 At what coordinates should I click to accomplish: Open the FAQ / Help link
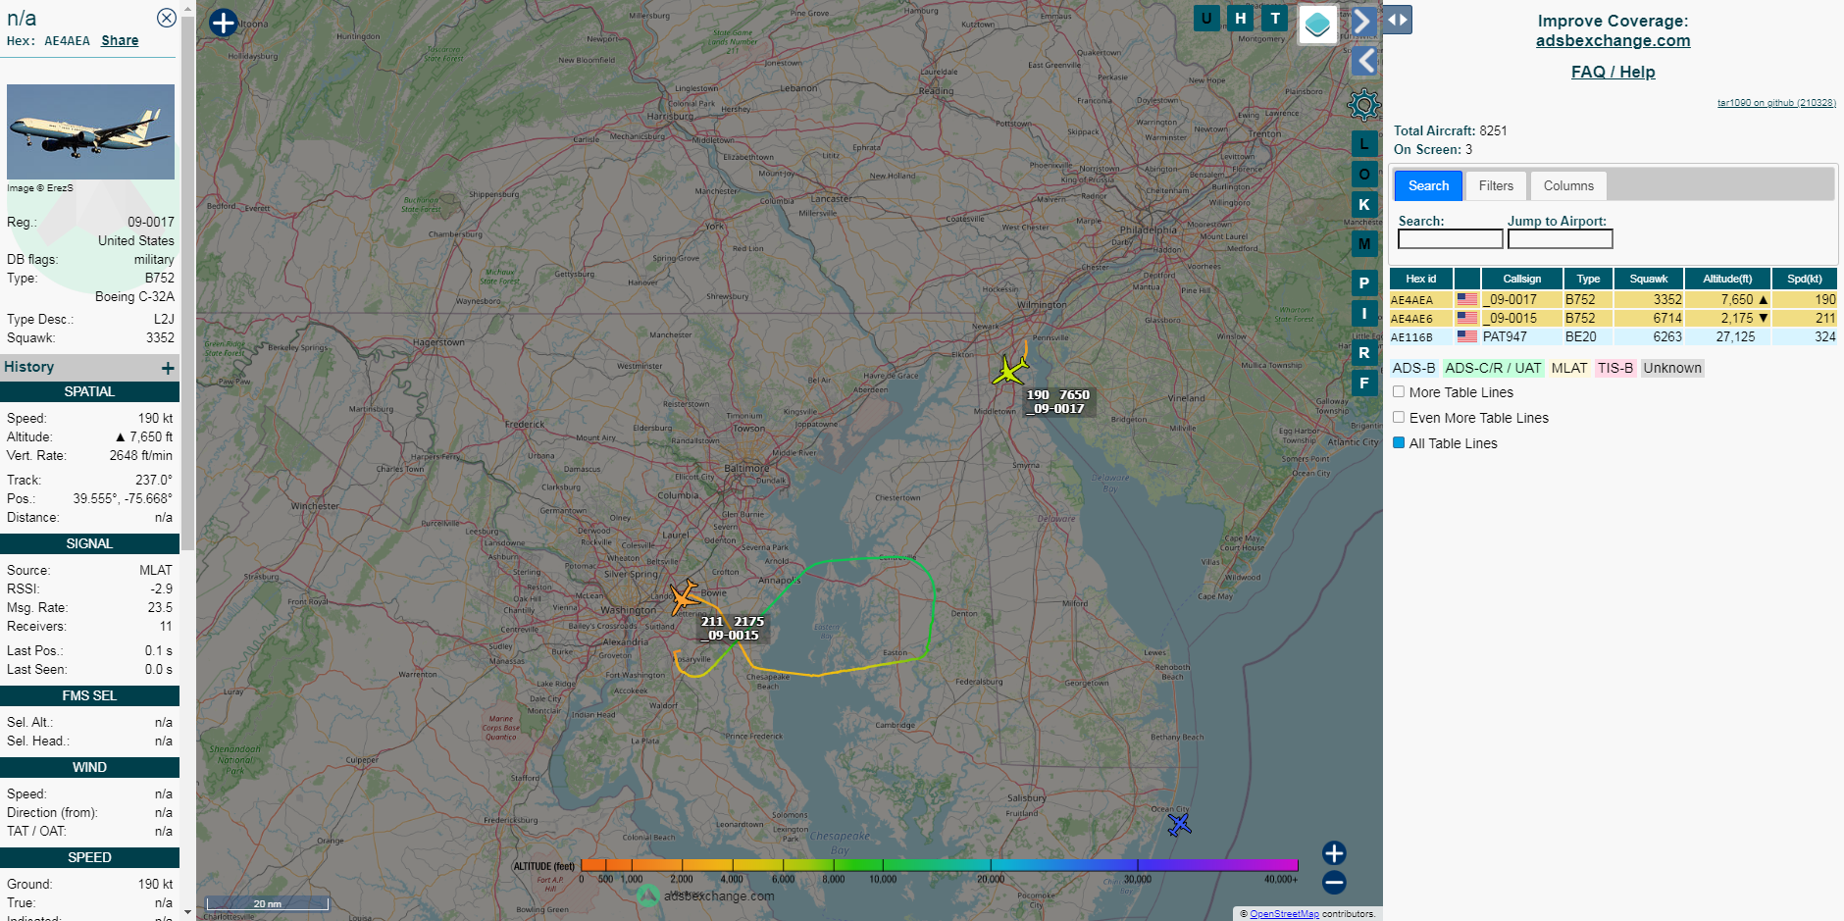coord(1613,72)
